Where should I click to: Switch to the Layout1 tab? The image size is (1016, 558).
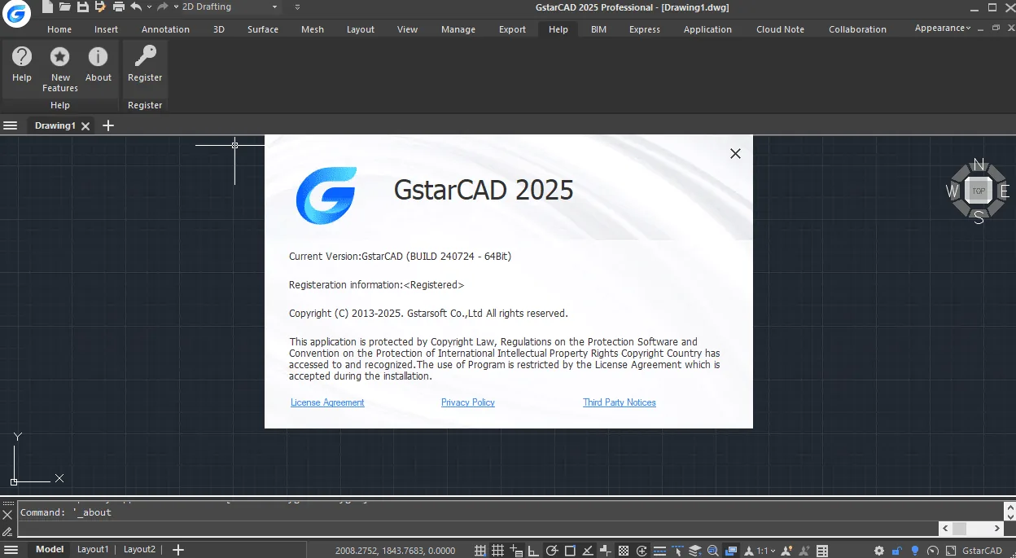pos(93,550)
